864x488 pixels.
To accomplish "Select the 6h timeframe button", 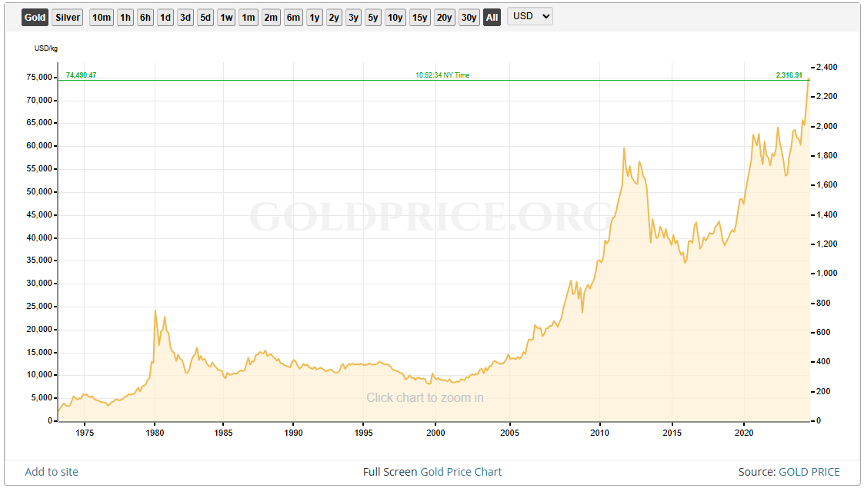I will 145,16.
